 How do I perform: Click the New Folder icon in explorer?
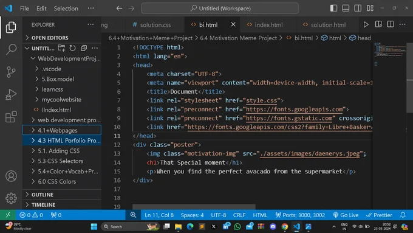pos(61,48)
